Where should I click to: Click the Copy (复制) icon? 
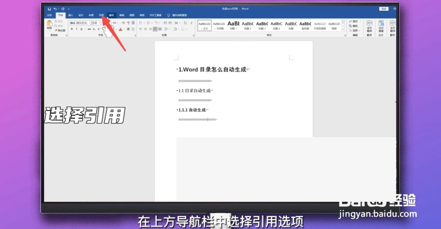point(56,26)
